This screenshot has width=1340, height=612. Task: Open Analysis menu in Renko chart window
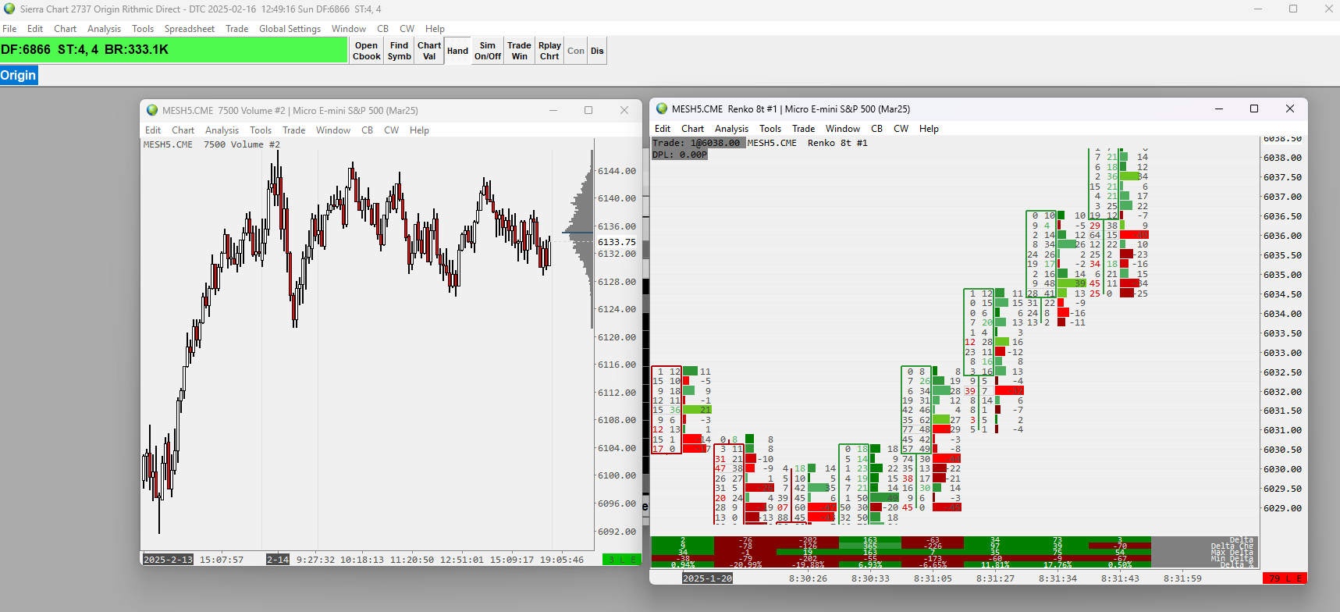[x=731, y=129]
